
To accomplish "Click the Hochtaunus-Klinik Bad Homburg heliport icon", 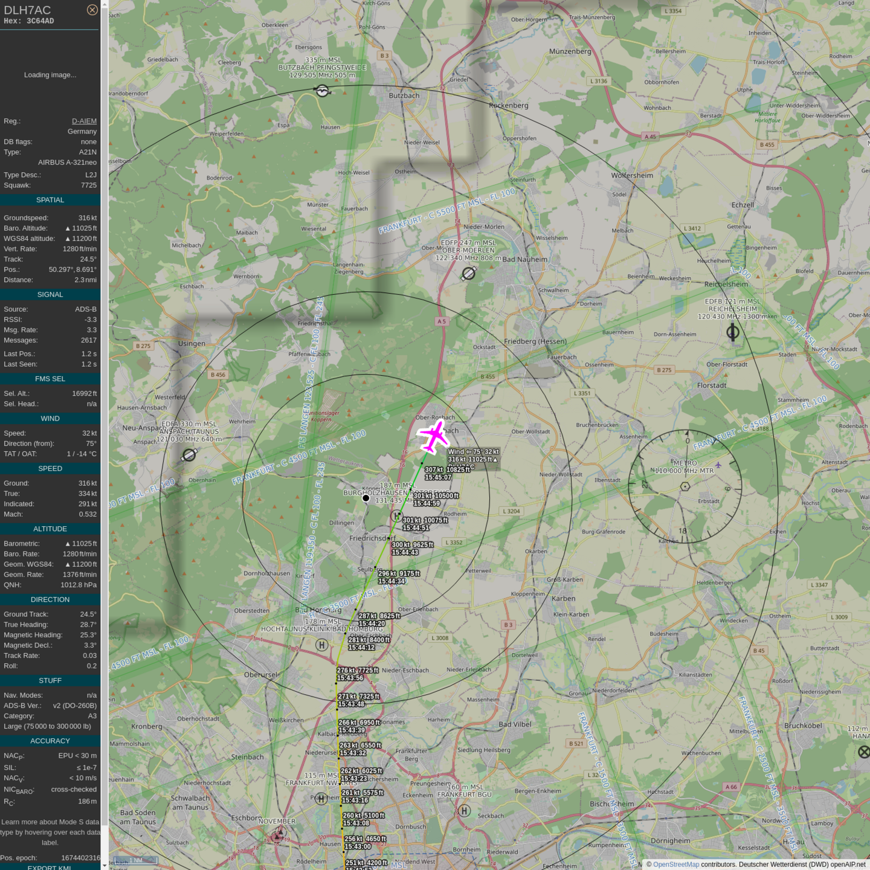I will [322, 645].
